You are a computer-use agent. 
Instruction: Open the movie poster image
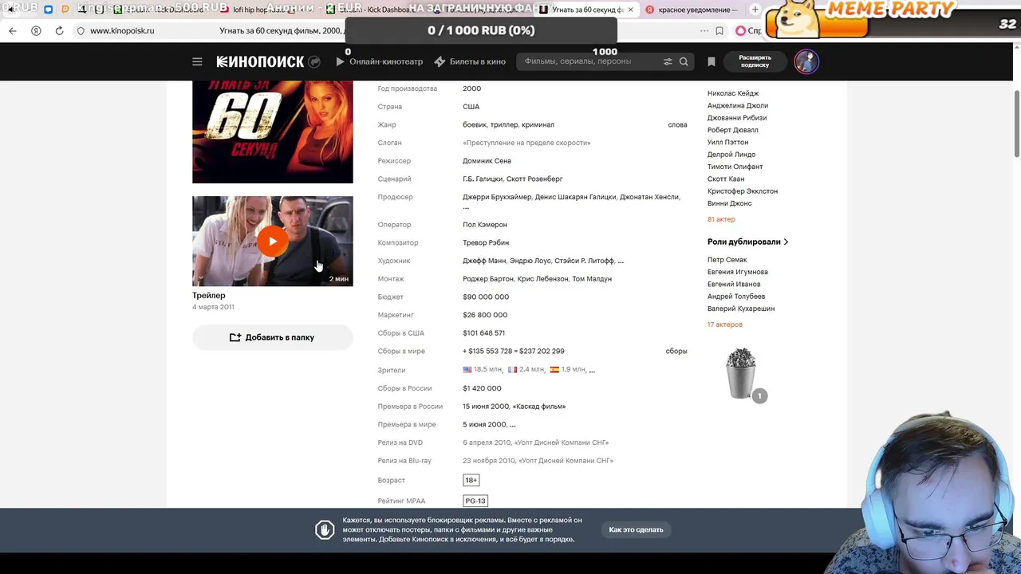pyautogui.click(x=272, y=132)
